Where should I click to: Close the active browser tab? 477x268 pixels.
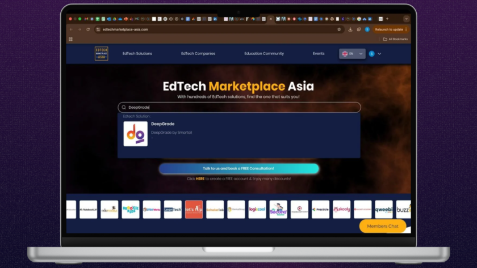[x=270, y=19]
